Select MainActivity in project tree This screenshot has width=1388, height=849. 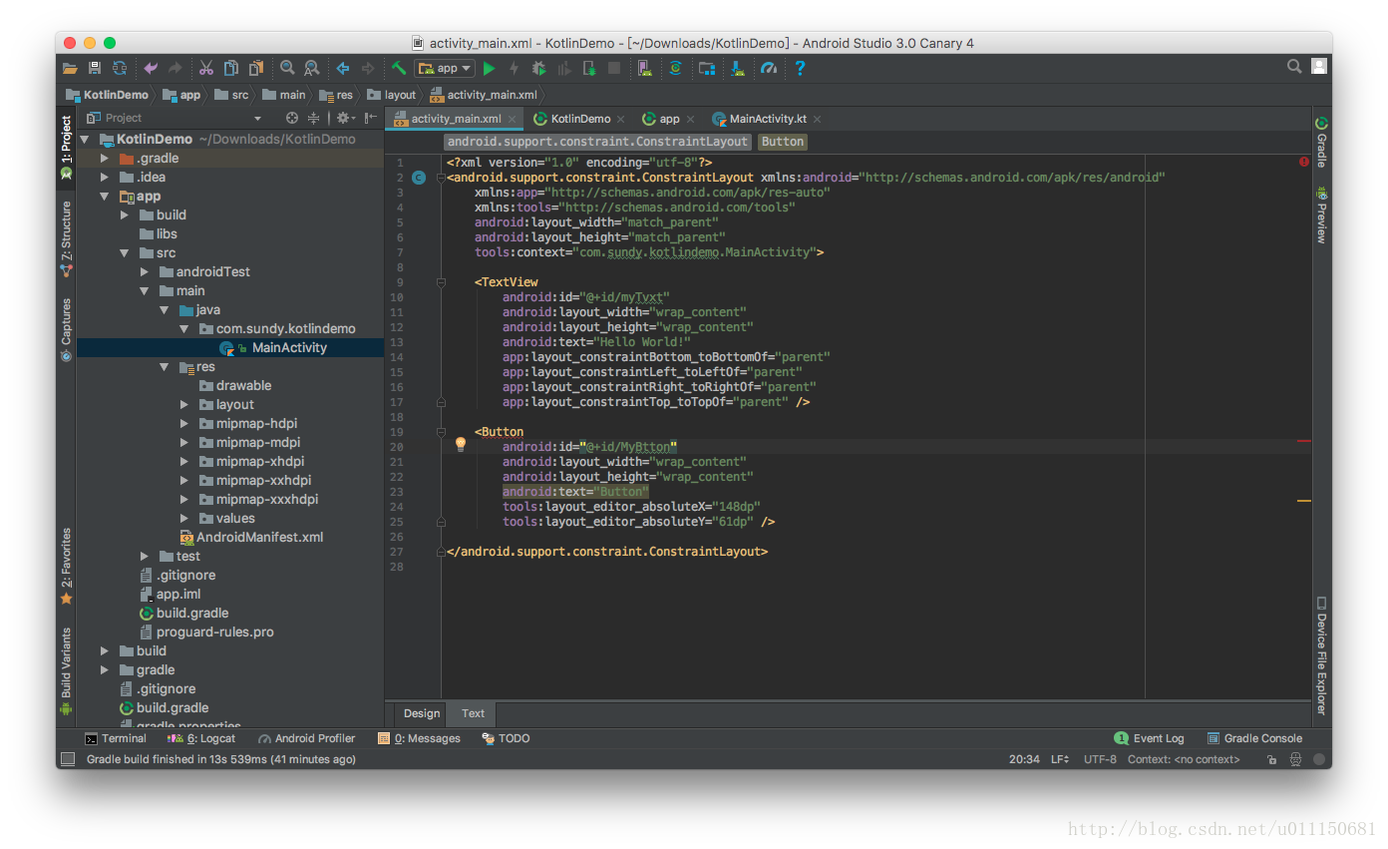coord(289,348)
